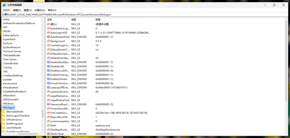This screenshot has width=290, height=138.
Task: Select the PowerdownAft value name
Action: coord(60,109)
